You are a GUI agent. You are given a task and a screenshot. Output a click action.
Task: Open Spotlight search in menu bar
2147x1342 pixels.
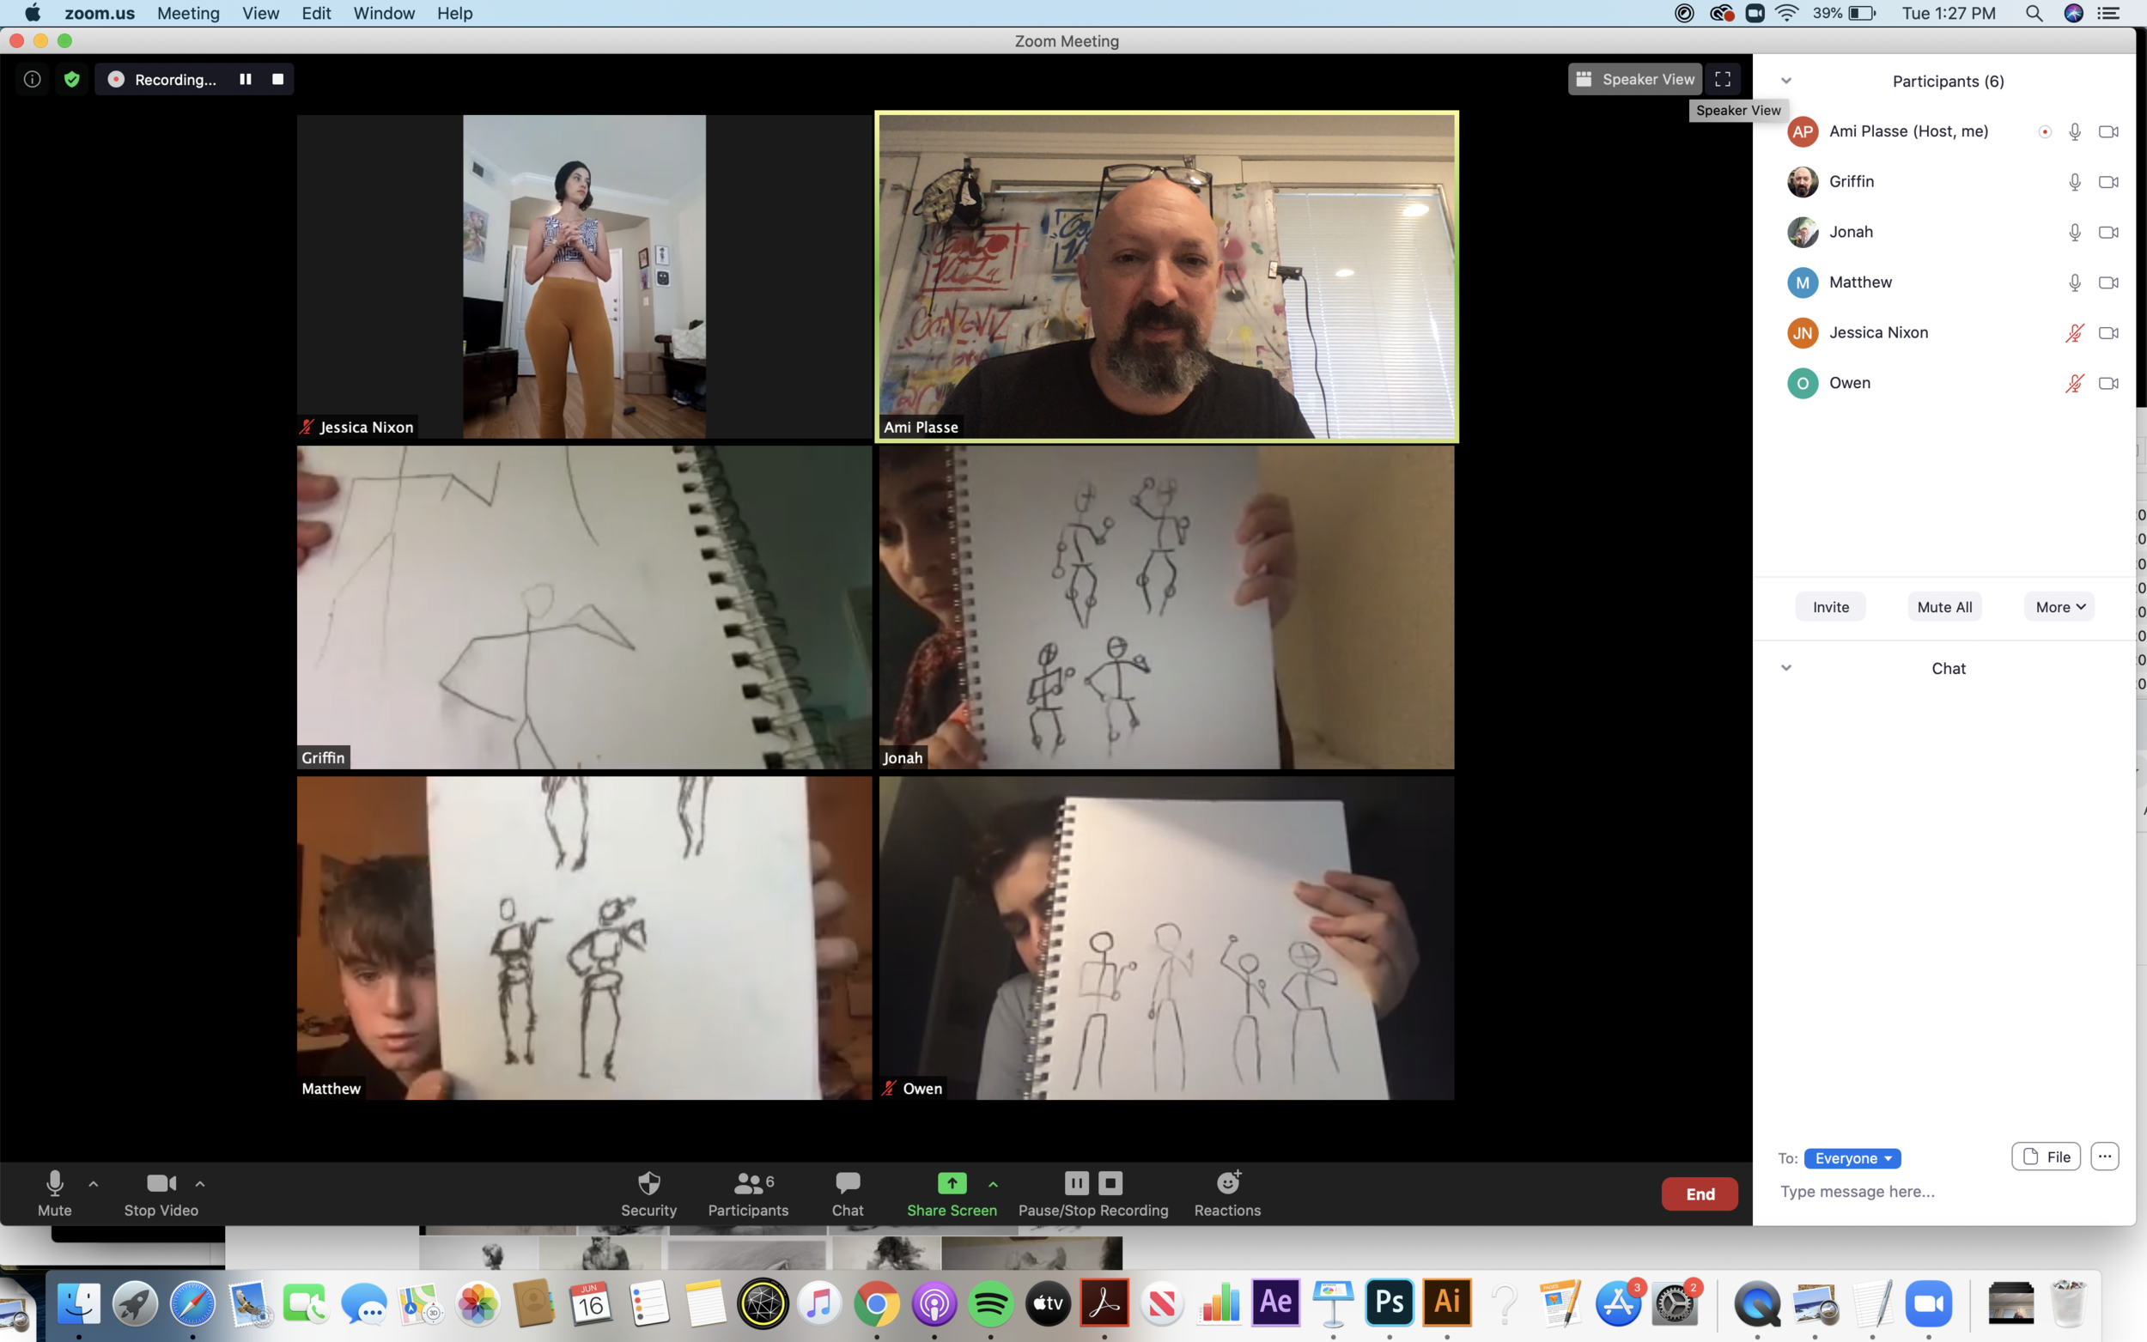(x=2034, y=14)
